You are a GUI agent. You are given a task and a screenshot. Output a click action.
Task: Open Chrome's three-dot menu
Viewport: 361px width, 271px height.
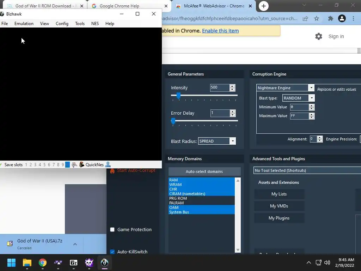[353, 18]
